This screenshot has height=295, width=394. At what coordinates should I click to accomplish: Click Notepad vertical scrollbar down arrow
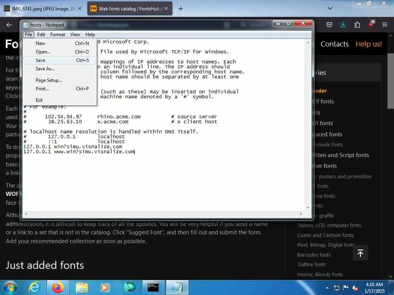(x=308, y=208)
